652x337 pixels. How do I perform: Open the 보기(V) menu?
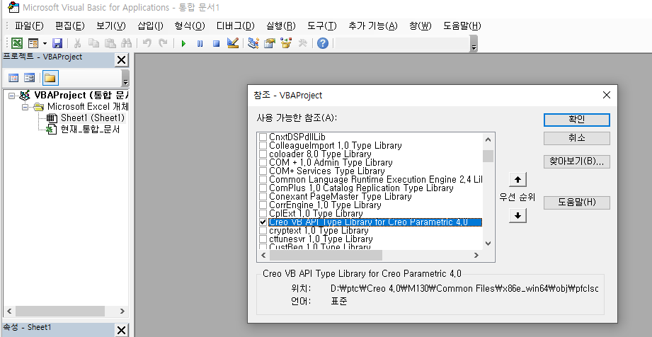pyautogui.click(x=111, y=25)
